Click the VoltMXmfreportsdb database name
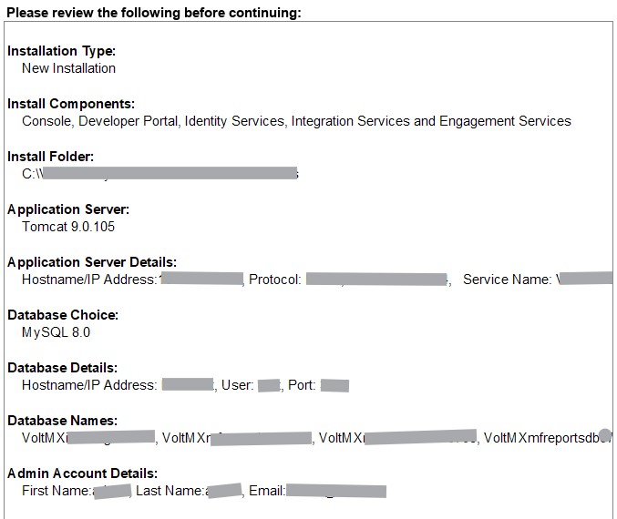The image size is (617, 519). 541,438
